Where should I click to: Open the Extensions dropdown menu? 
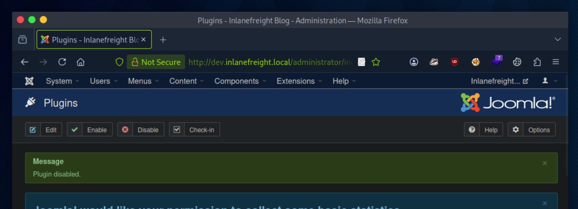299,81
